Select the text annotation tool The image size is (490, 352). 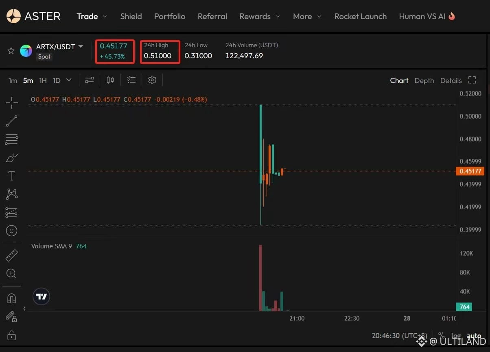point(12,176)
